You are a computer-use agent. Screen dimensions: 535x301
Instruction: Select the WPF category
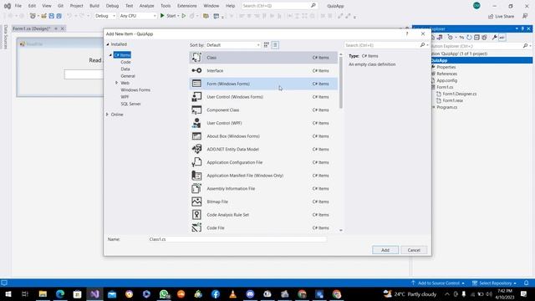click(125, 97)
